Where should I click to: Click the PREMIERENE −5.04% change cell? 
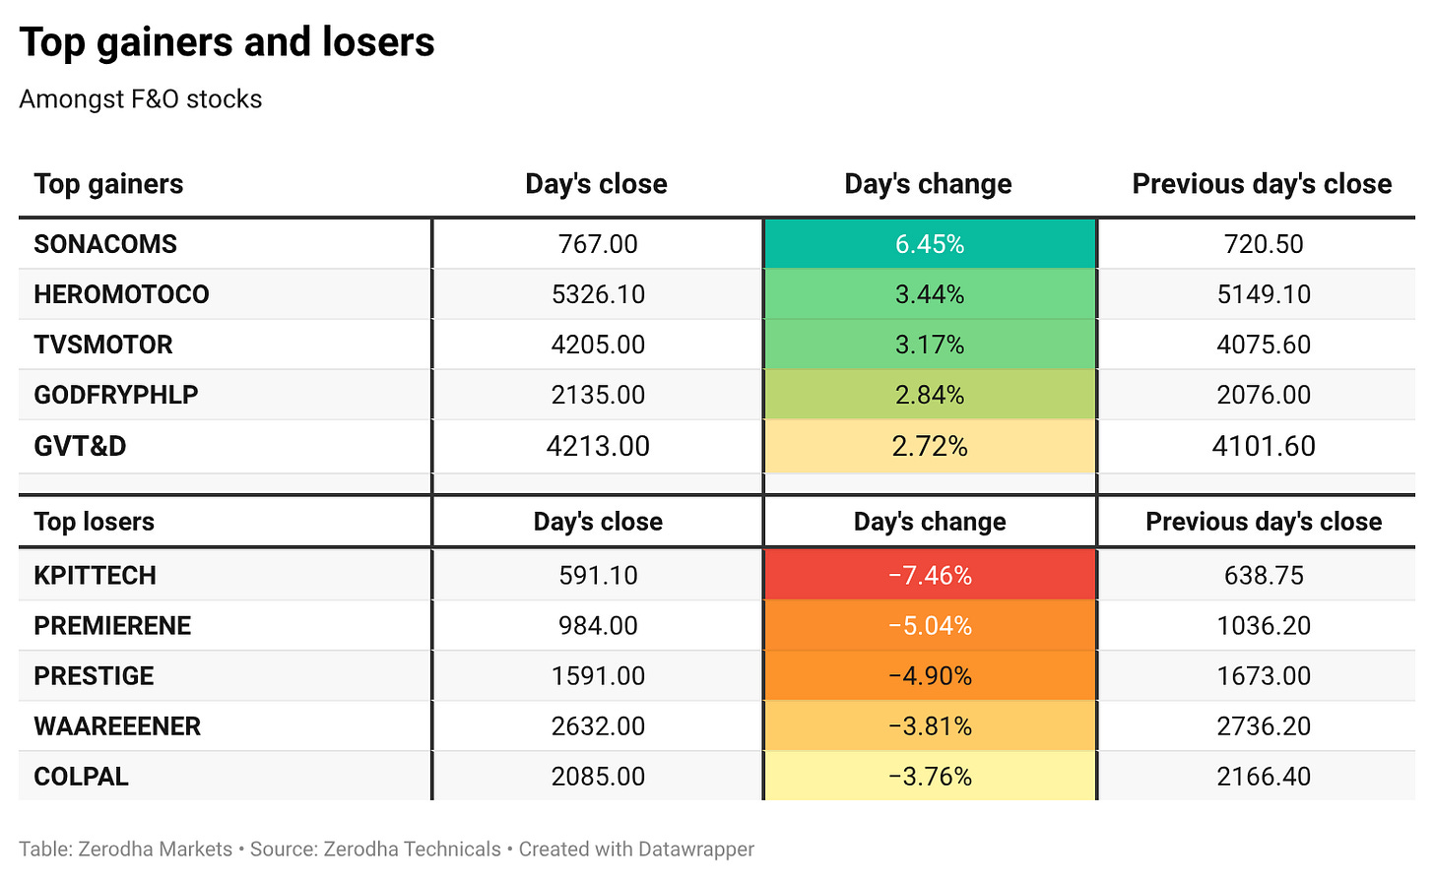pyautogui.click(x=930, y=626)
